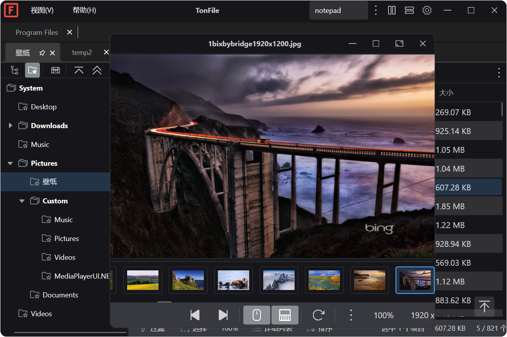The width and height of the screenshot is (507, 337).
Task: Expand the Downloads folder
Action: tap(11, 125)
